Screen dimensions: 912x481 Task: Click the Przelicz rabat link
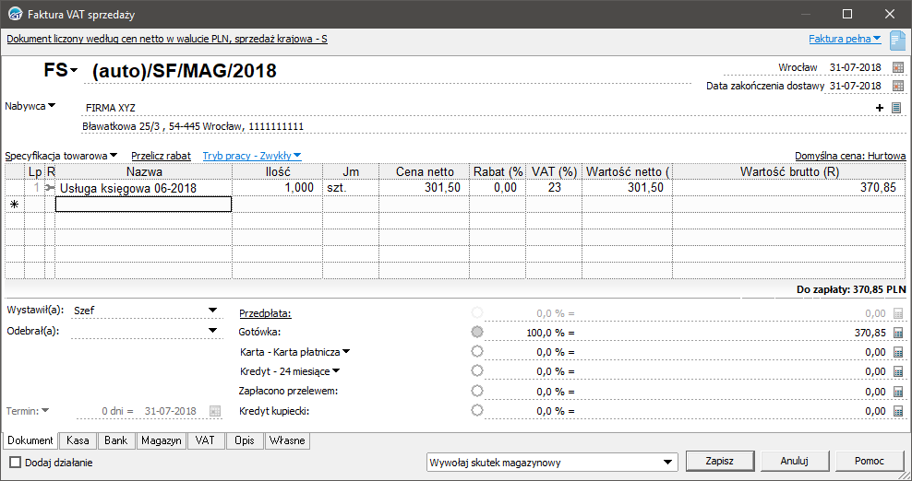point(161,156)
